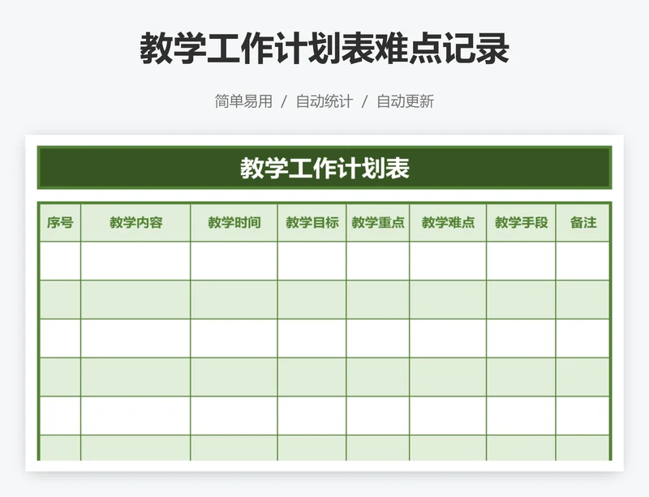Viewport: 649px width, 497px height.
Task: Click first empty cell under 教学目标
Action: [x=312, y=261]
